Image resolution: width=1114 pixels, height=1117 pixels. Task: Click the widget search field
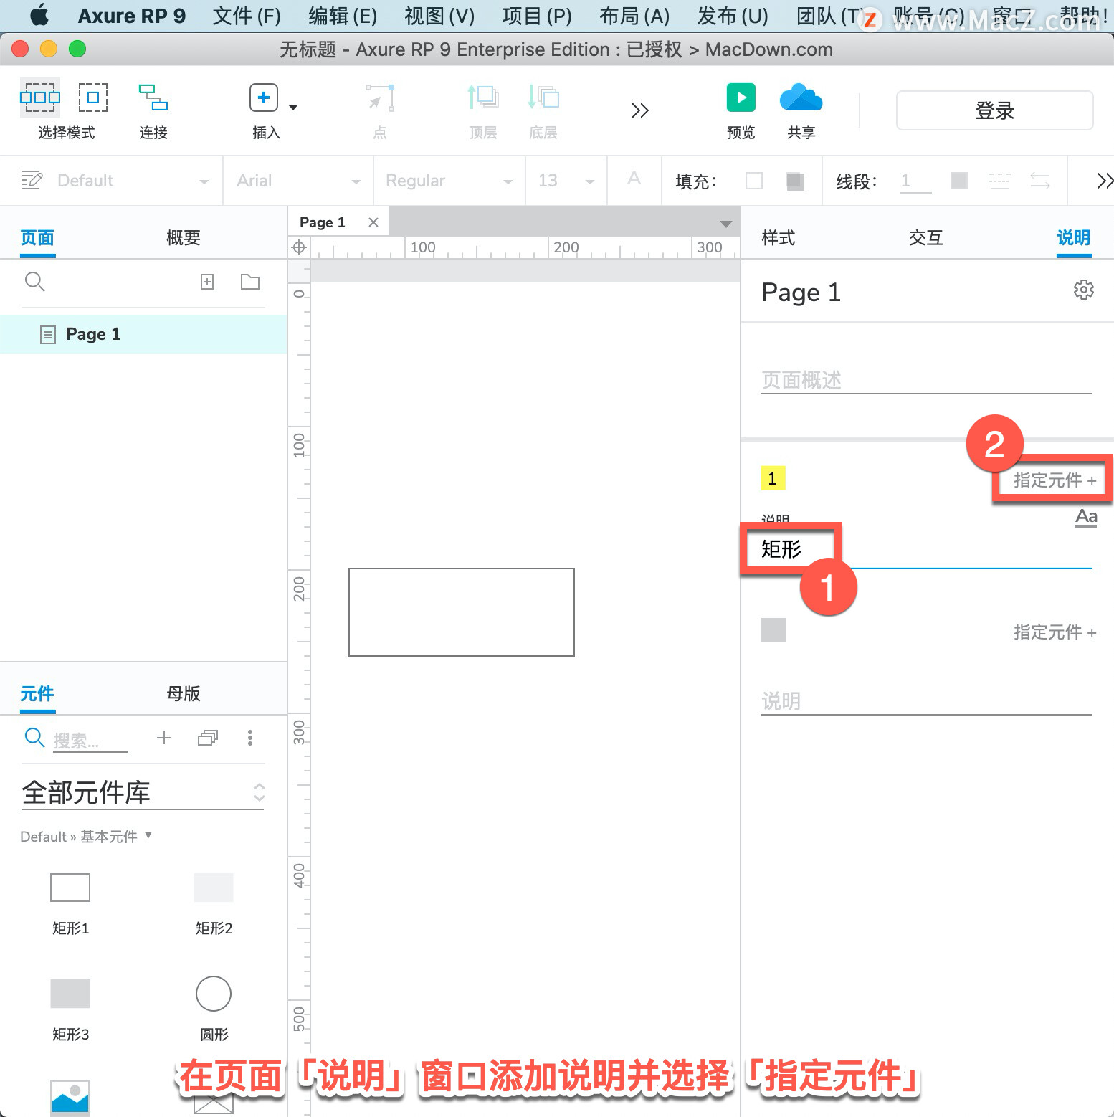click(x=90, y=740)
